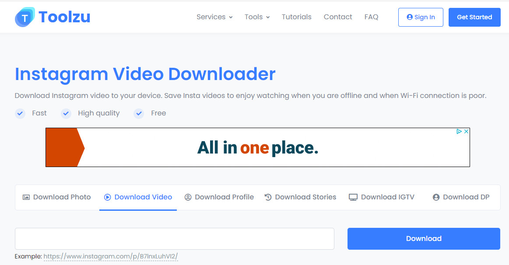Expand the Tools dropdown menu
This screenshot has height=265, width=509.
click(x=257, y=17)
